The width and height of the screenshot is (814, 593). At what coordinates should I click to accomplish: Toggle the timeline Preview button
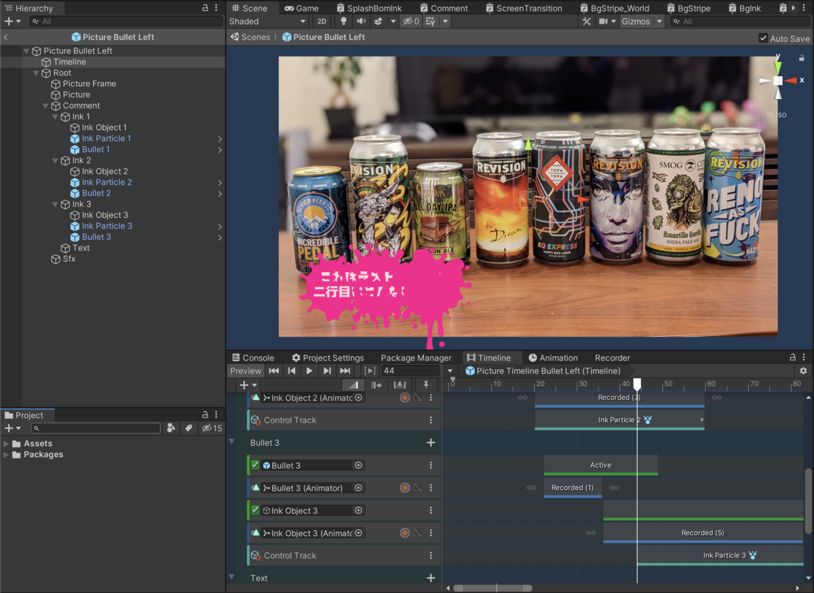(x=245, y=370)
